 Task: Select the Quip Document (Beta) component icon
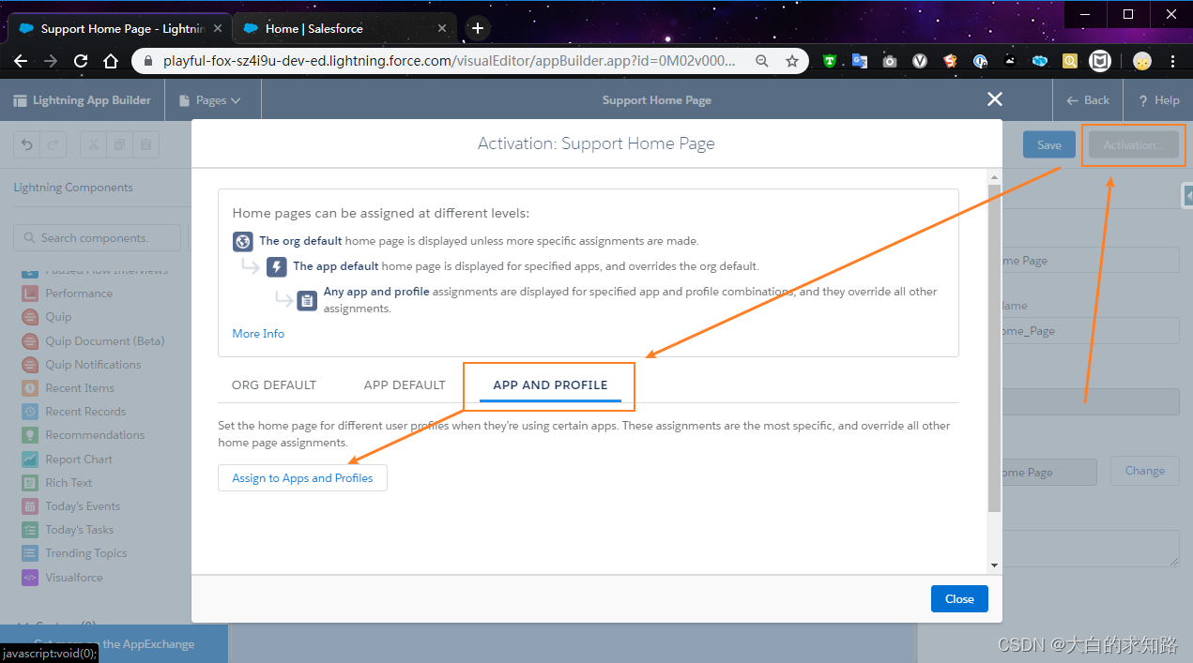point(29,341)
